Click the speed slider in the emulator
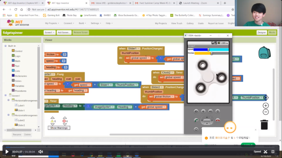The image size is (282, 158). tap(211, 49)
